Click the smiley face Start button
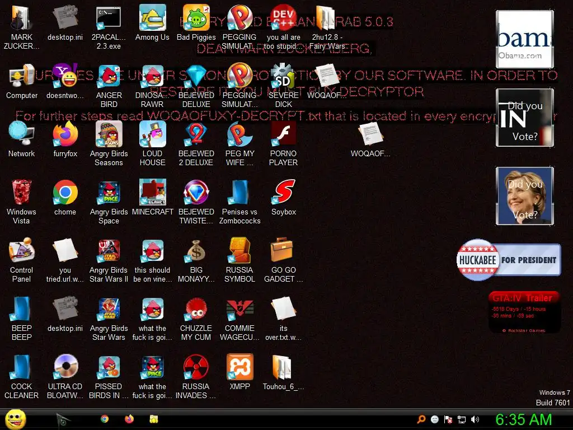 (x=15, y=419)
